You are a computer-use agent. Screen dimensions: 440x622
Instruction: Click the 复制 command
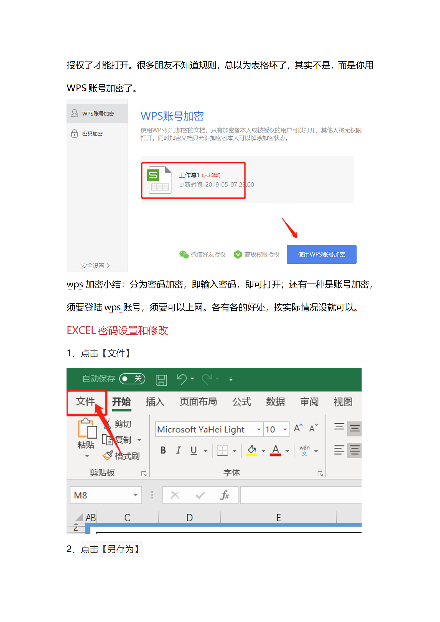click(117, 440)
